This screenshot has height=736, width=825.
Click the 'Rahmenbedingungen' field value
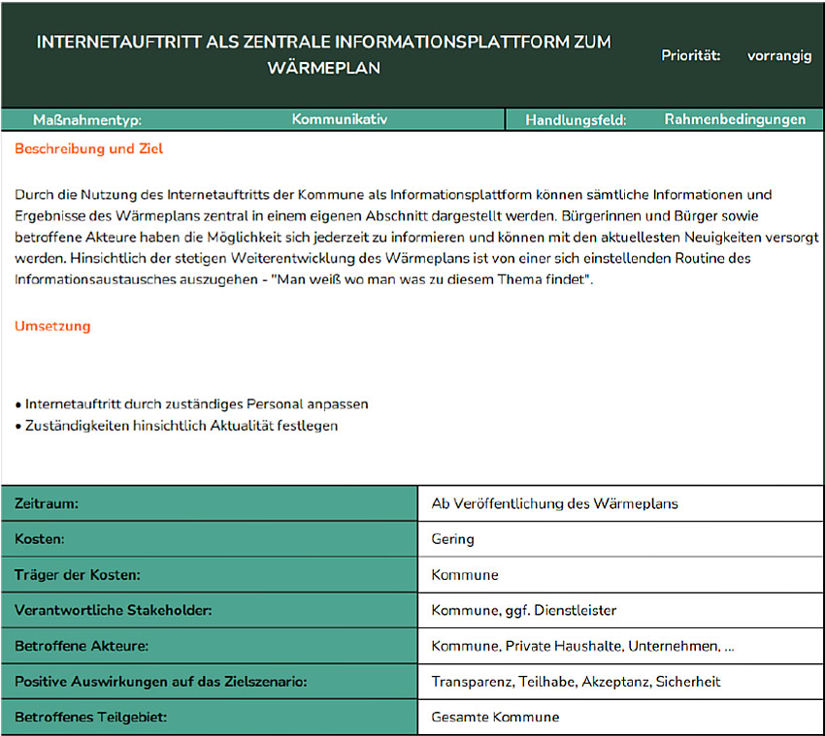pos(735,119)
